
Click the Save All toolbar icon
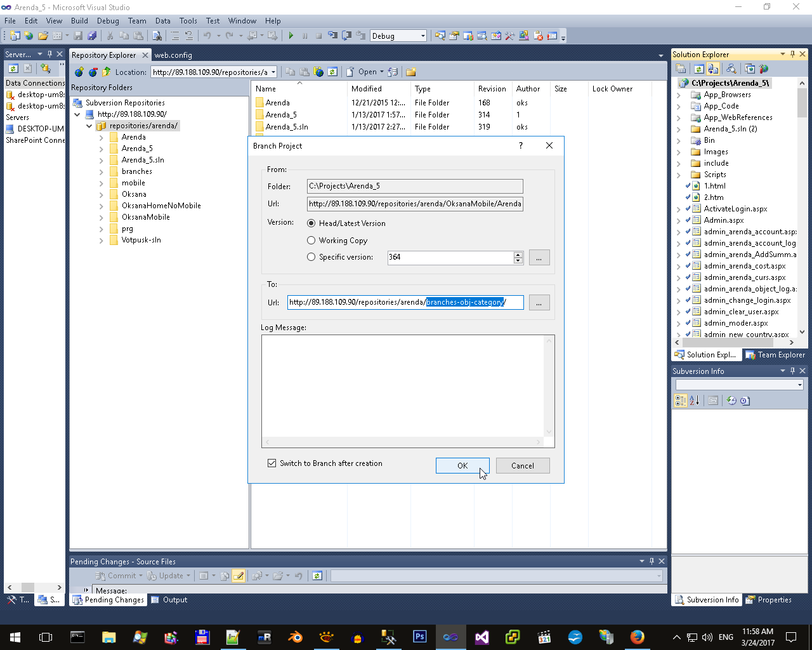coord(92,36)
